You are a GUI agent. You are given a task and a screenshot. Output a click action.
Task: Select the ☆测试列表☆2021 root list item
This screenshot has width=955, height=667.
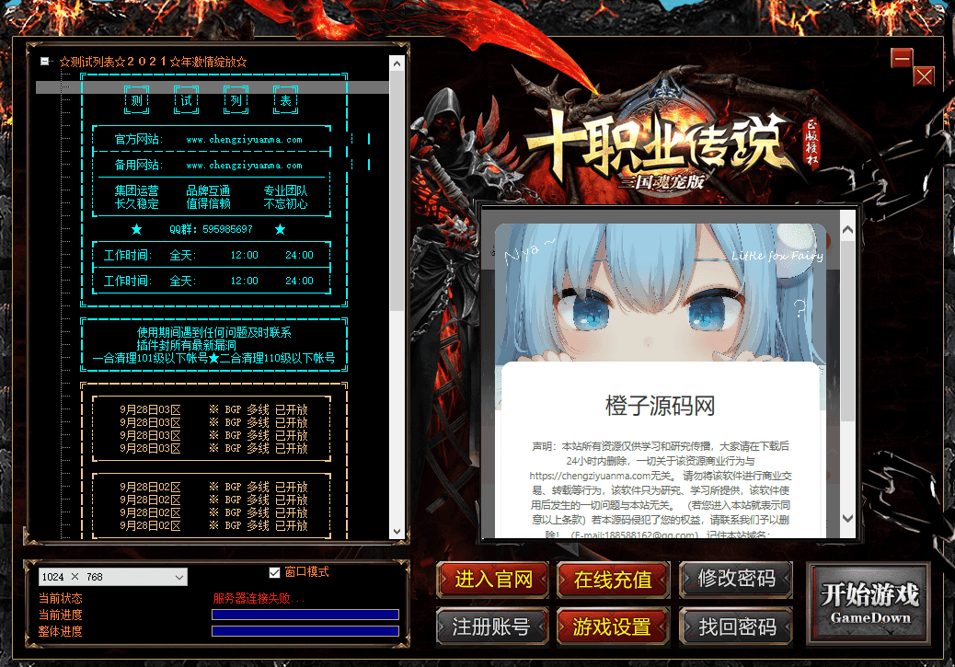[x=153, y=62]
